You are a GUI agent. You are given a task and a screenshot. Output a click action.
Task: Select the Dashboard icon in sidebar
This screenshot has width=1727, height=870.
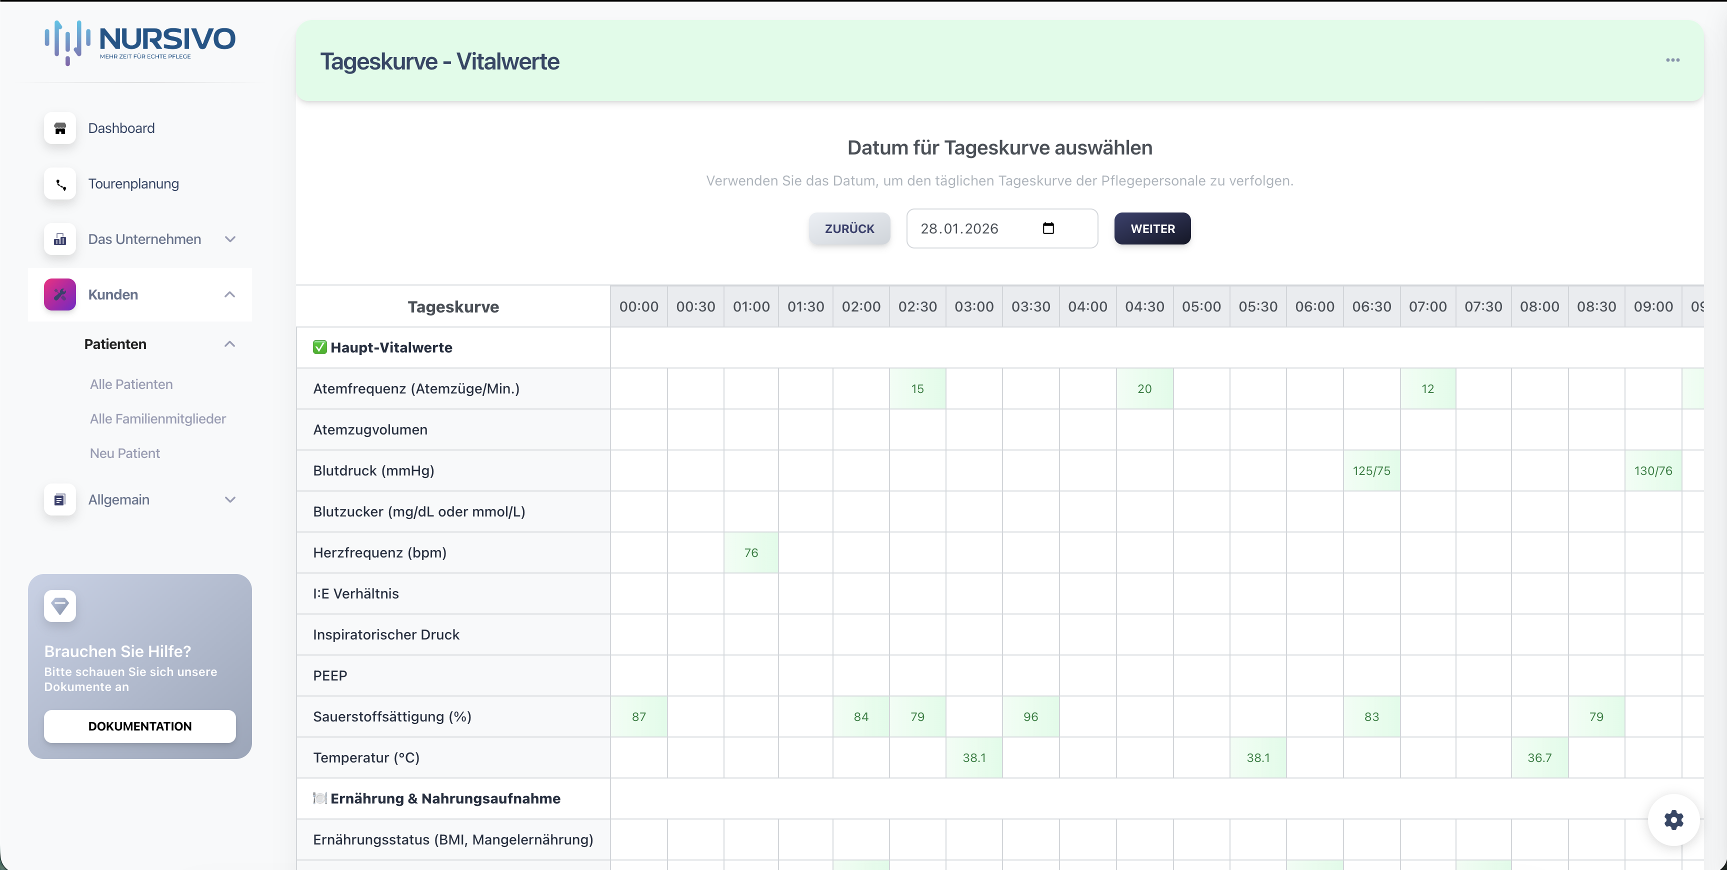(59, 128)
